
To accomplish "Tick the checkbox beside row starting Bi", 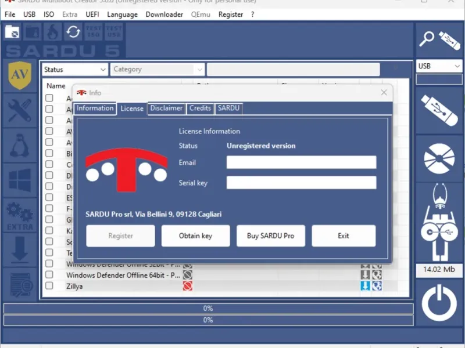I will [49, 153].
